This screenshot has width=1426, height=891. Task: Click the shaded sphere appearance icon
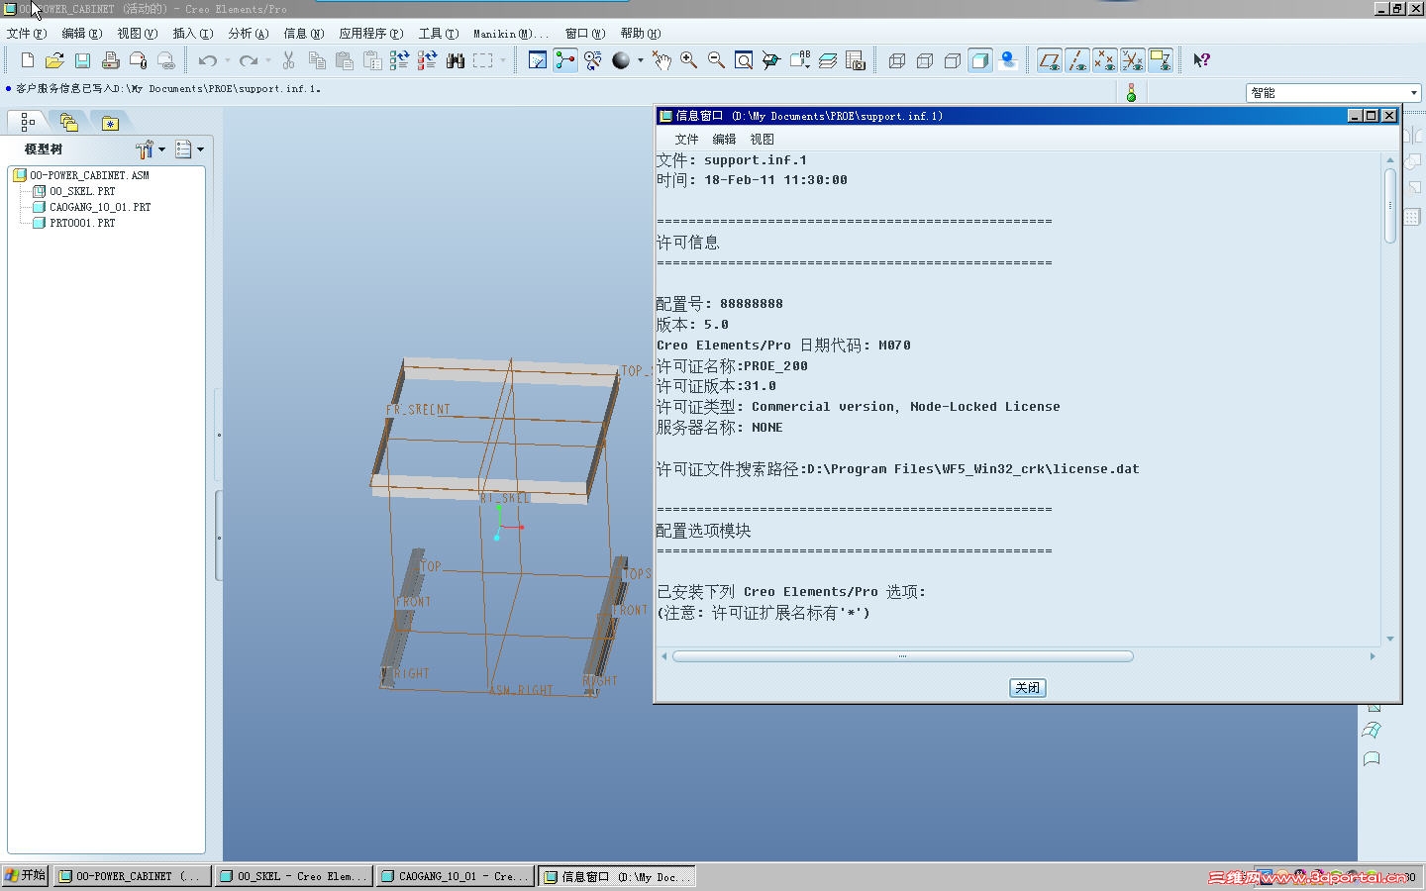click(x=621, y=60)
